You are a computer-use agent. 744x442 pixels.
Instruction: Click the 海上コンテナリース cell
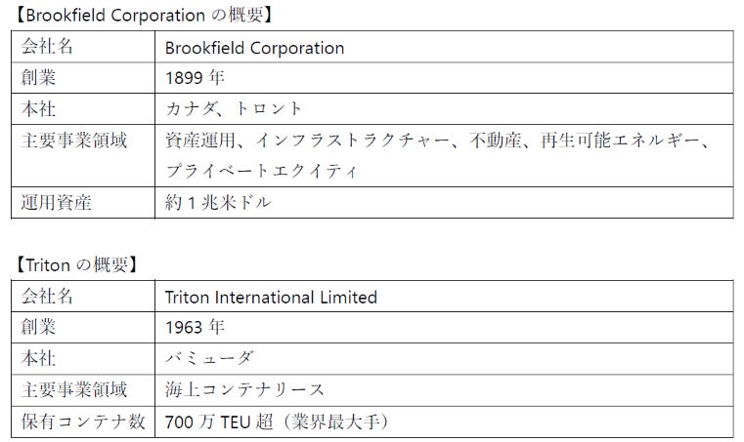click(244, 389)
